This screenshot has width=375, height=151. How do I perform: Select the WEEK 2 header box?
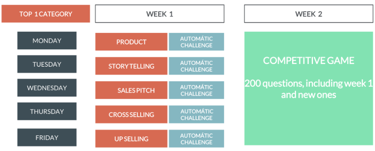click(x=309, y=14)
